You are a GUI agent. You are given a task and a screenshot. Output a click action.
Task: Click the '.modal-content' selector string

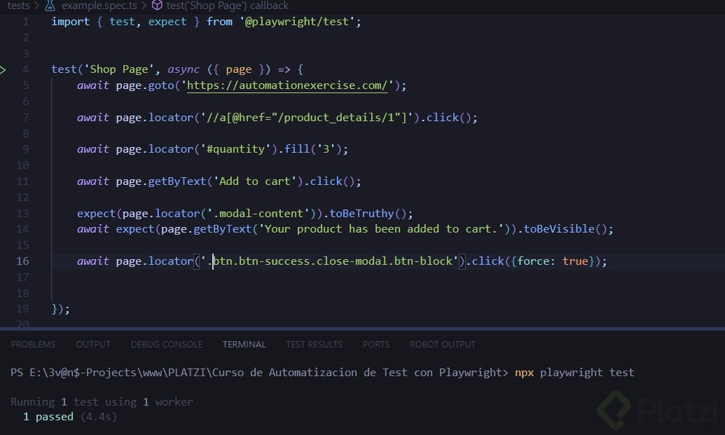pos(258,213)
